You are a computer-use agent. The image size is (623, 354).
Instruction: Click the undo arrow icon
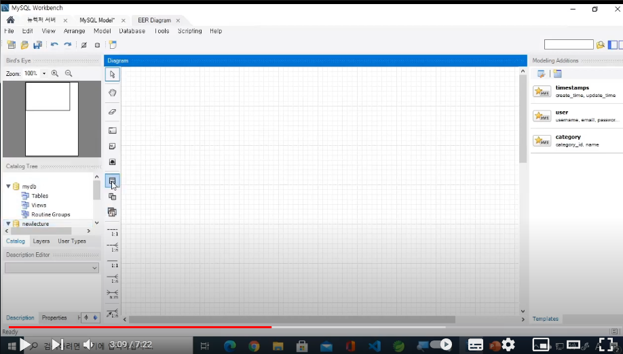point(54,45)
